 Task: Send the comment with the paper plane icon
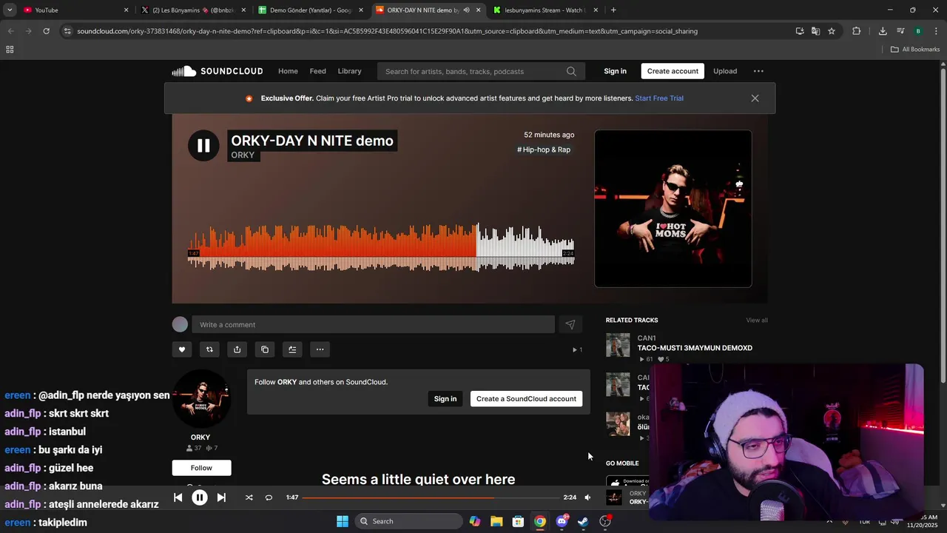pyautogui.click(x=570, y=324)
